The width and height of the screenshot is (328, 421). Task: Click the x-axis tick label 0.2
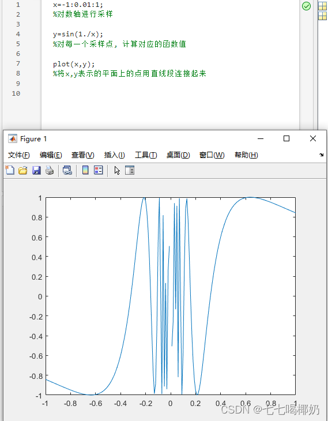[x=195, y=403]
